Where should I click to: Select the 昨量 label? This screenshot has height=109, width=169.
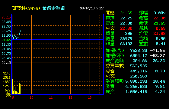tap(110, 44)
